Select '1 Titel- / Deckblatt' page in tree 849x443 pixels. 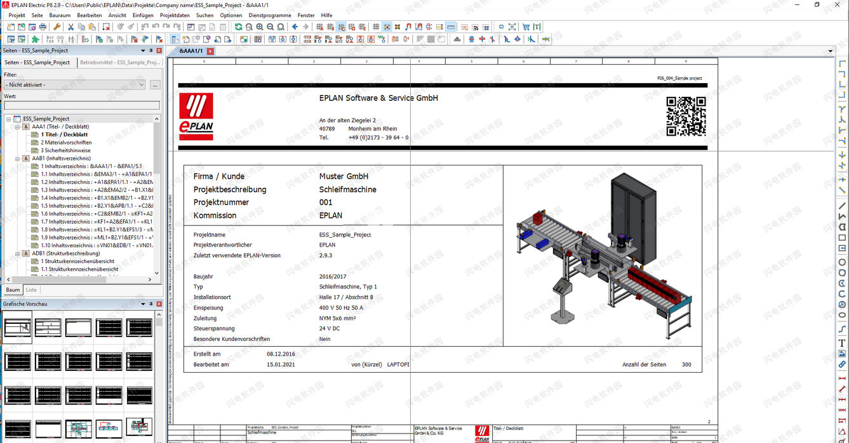tap(64, 134)
